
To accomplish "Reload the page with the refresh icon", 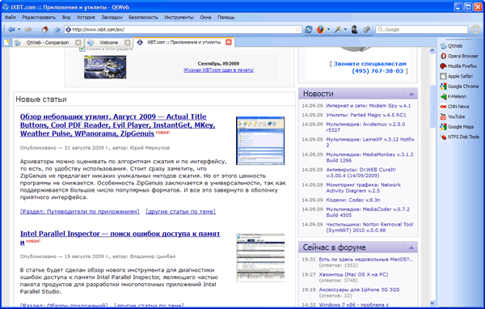I will point(309,29).
